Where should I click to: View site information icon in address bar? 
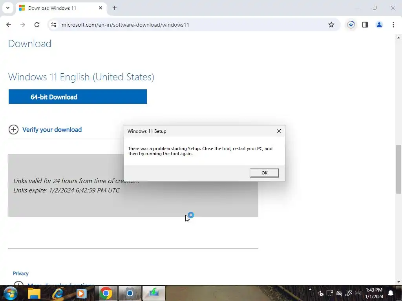(53, 25)
